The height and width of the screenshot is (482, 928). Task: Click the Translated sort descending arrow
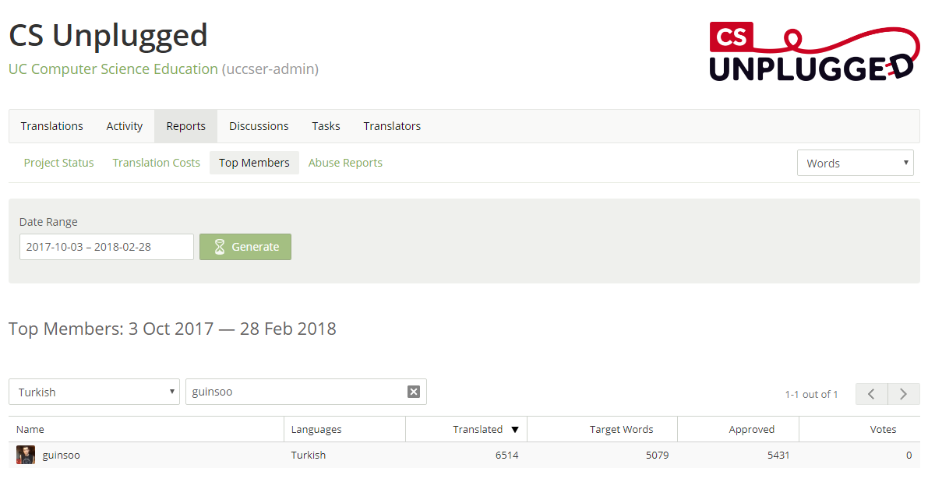[515, 429]
